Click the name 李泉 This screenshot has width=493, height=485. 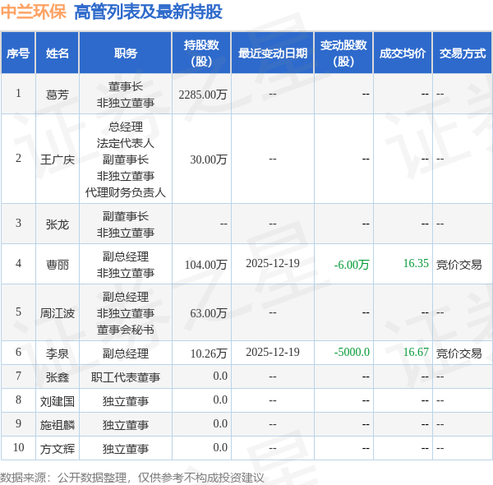(58, 353)
